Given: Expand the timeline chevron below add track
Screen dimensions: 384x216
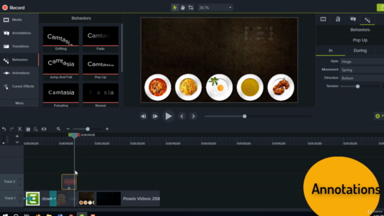Looking at the screenshot, I should pyautogui.click(x=17, y=142).
